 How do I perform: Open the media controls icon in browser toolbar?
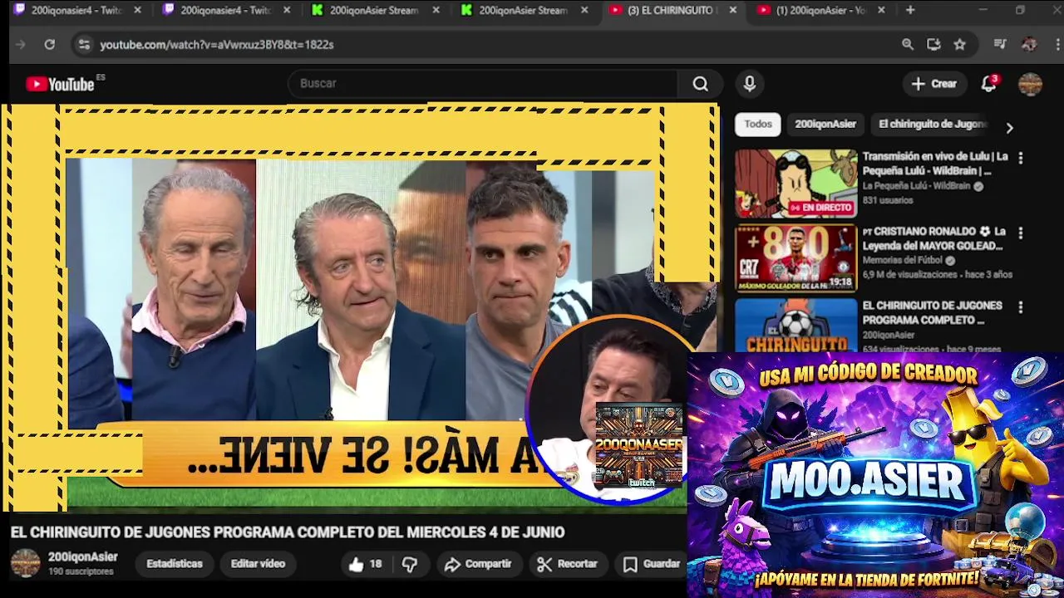pyautogui.click(x=1000, y=44)
